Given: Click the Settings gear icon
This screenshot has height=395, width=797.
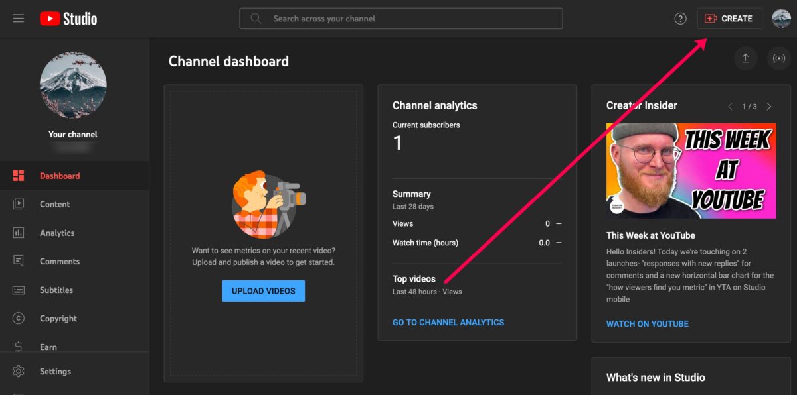Looking at the screenshot, I should click(19, 371).
